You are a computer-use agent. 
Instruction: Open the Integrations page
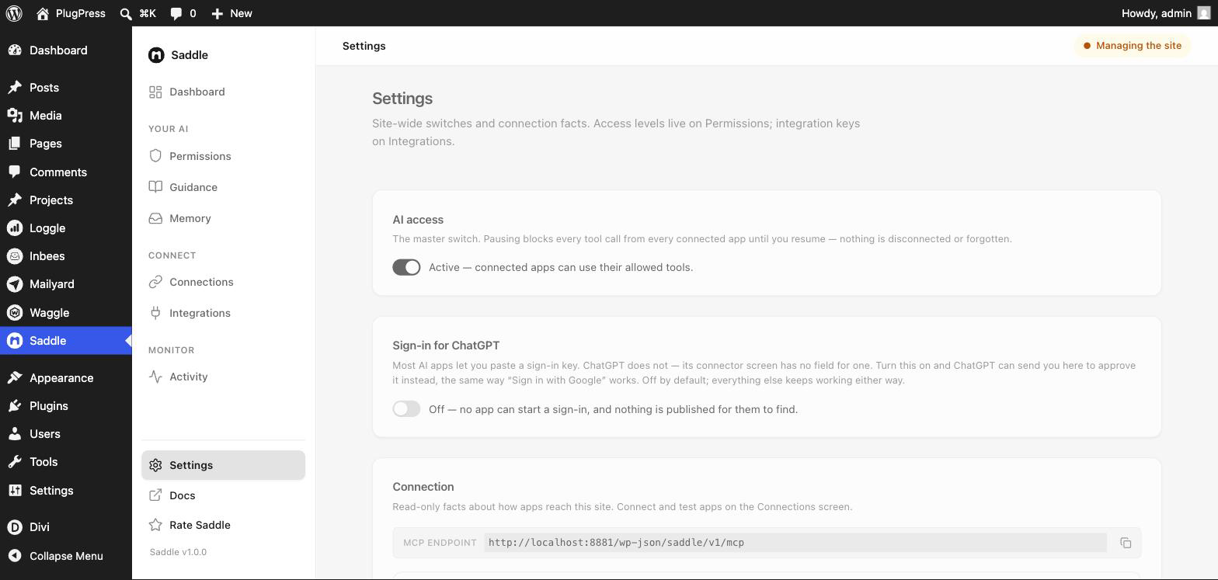[223, 313]
